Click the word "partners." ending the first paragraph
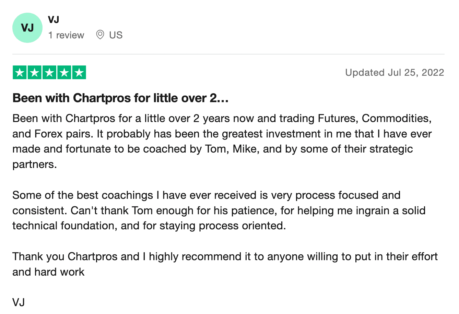This screenshot has width=459, height=314. pyautogui.click(x=34, y=165)
